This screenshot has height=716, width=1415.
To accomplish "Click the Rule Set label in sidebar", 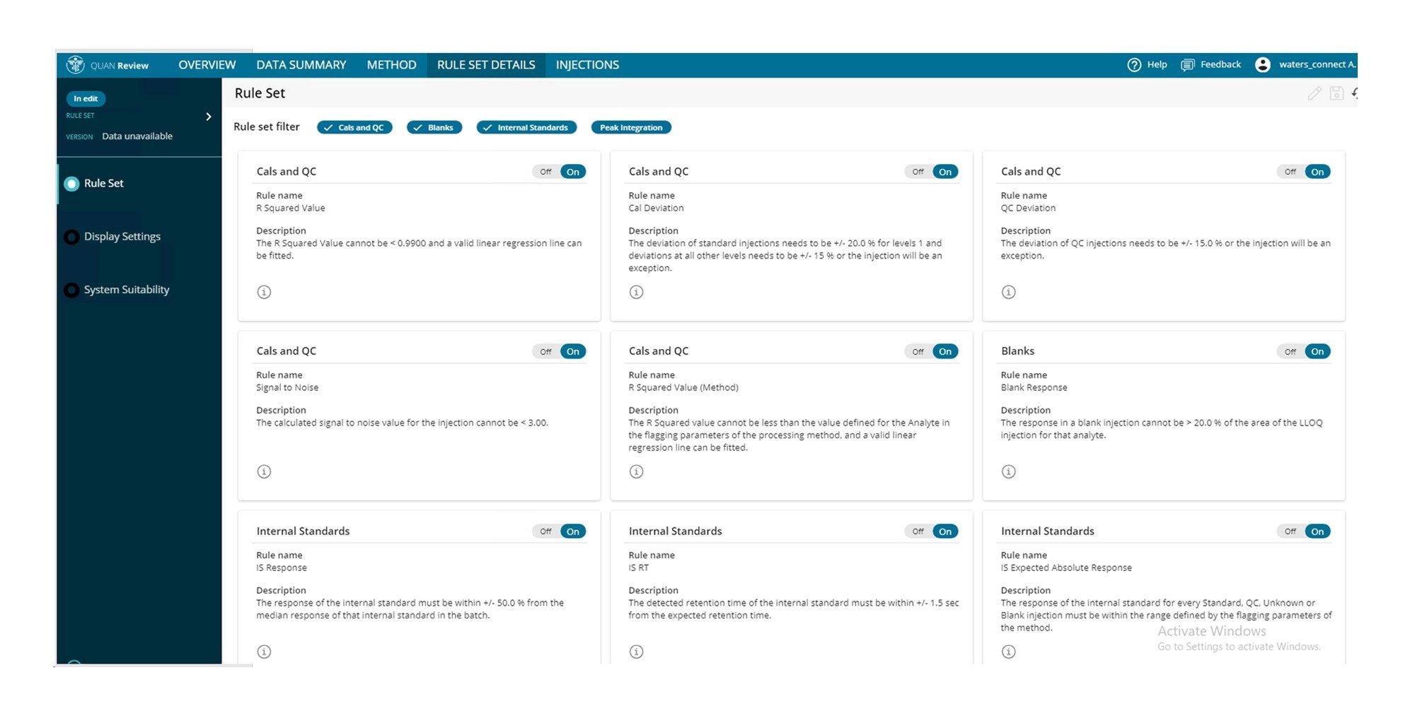I will tap(104, 184).
